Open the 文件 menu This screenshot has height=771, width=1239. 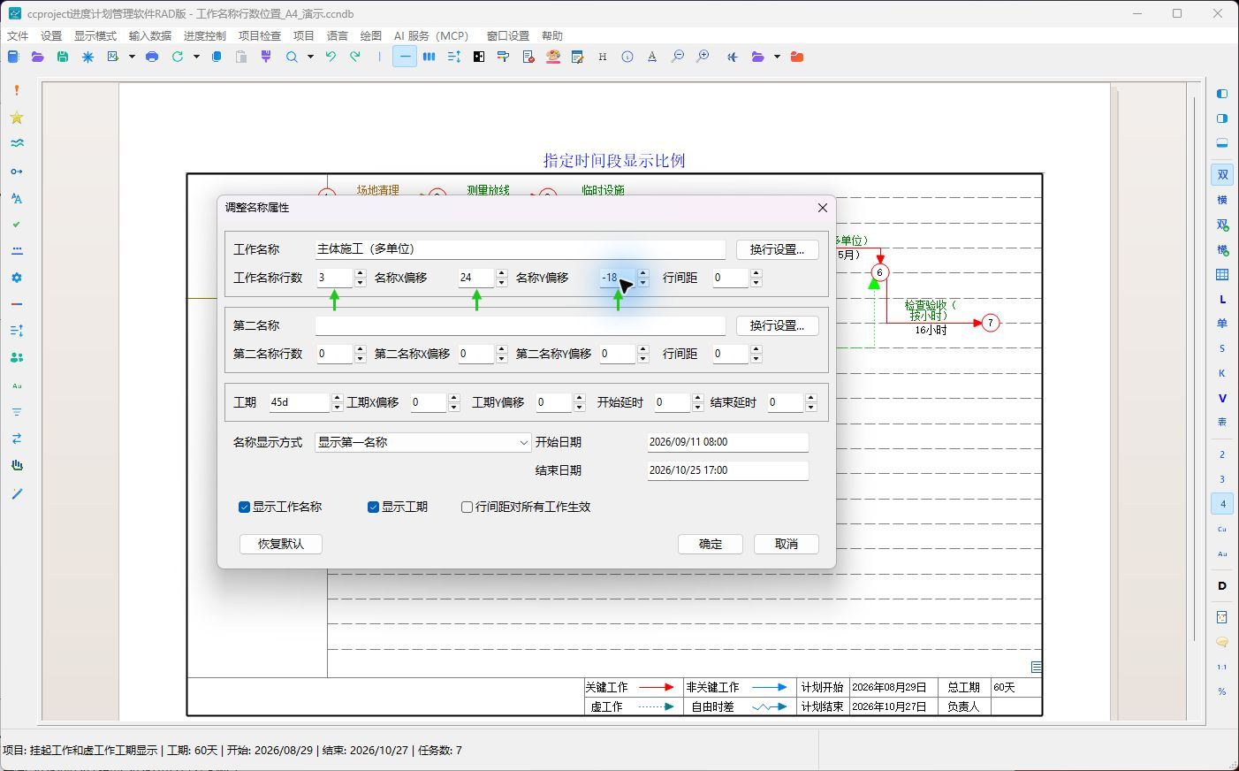point(18,35)
